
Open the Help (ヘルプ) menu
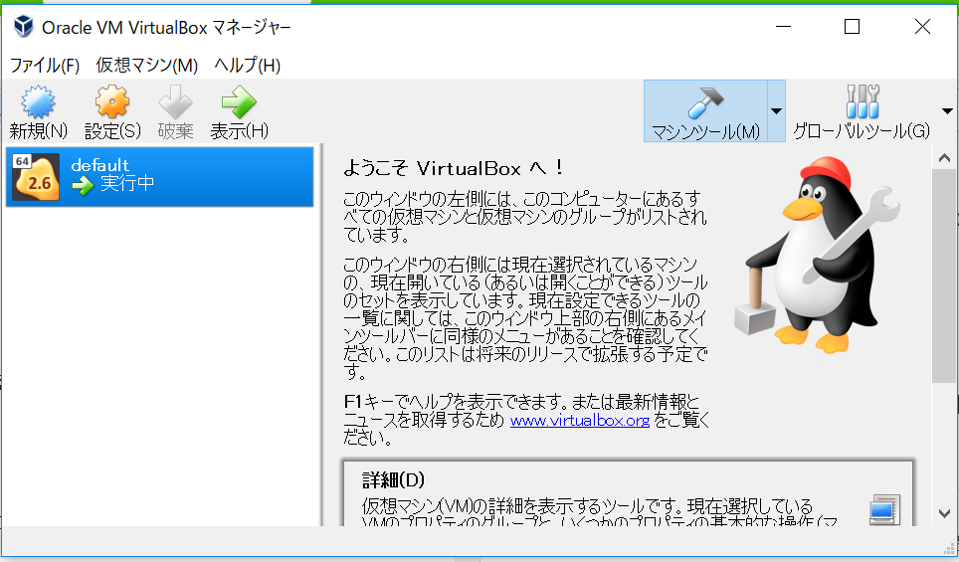[247, 66]
